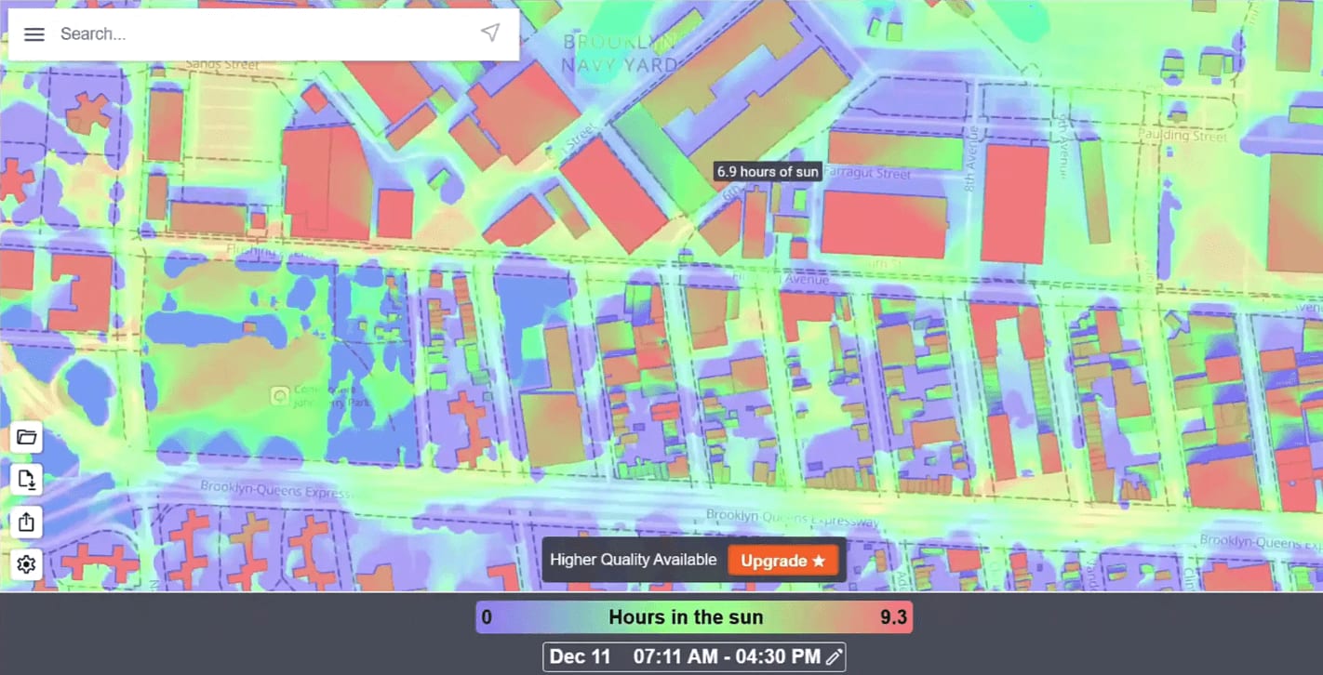Click the Upgrade button
Screen dimensions: 1323x675
tap(784, 560)
